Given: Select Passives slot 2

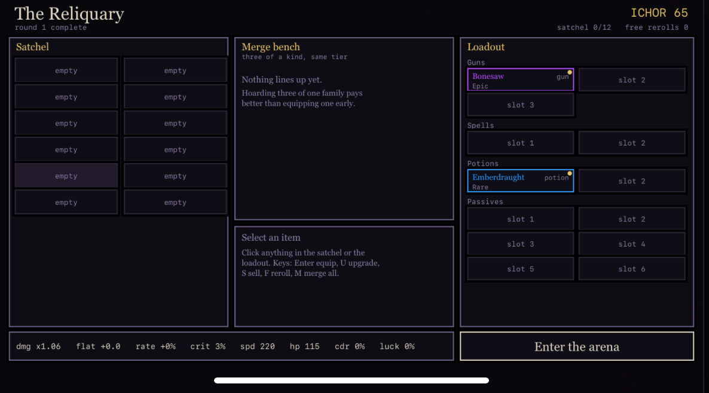Looking at the screenshot, I should (632, 219).
